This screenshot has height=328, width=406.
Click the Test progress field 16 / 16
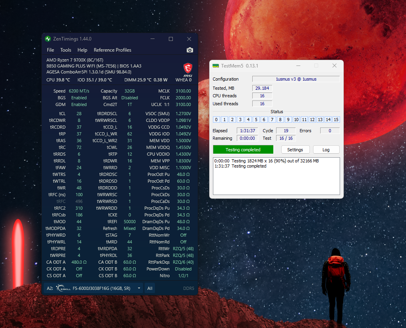[286, 138]
